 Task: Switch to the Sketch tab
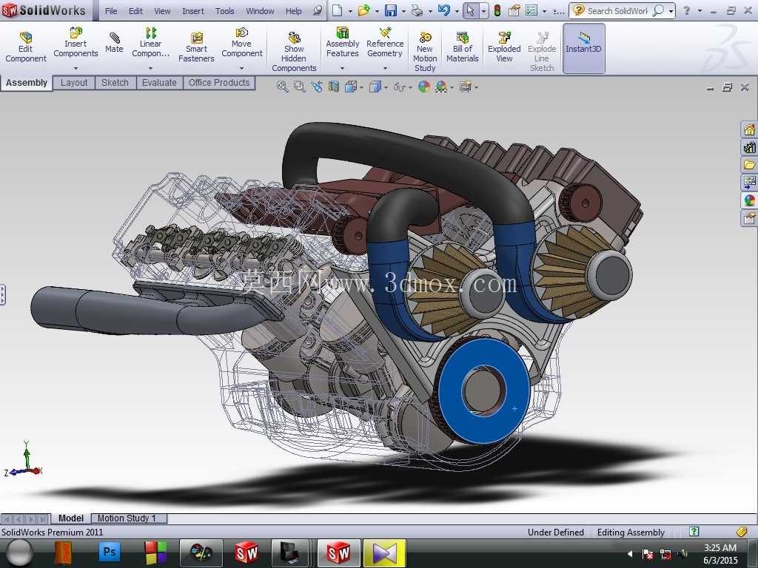[115, 83]
